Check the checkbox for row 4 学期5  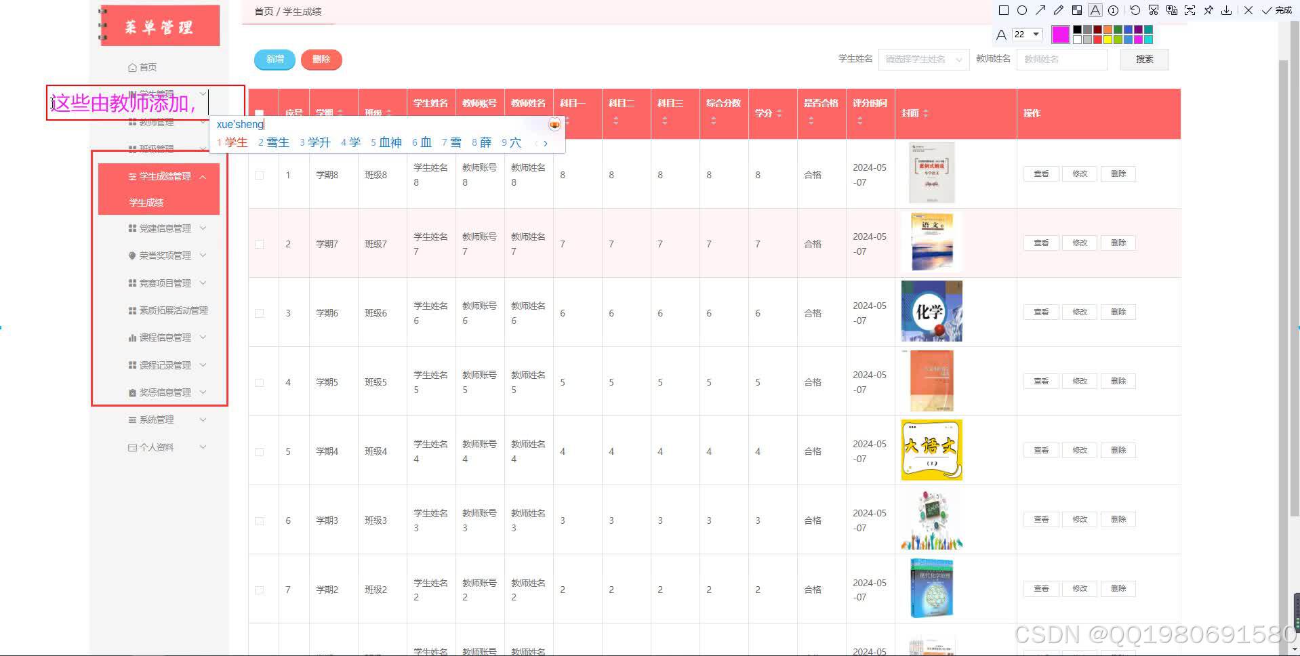tap(259, 382)
